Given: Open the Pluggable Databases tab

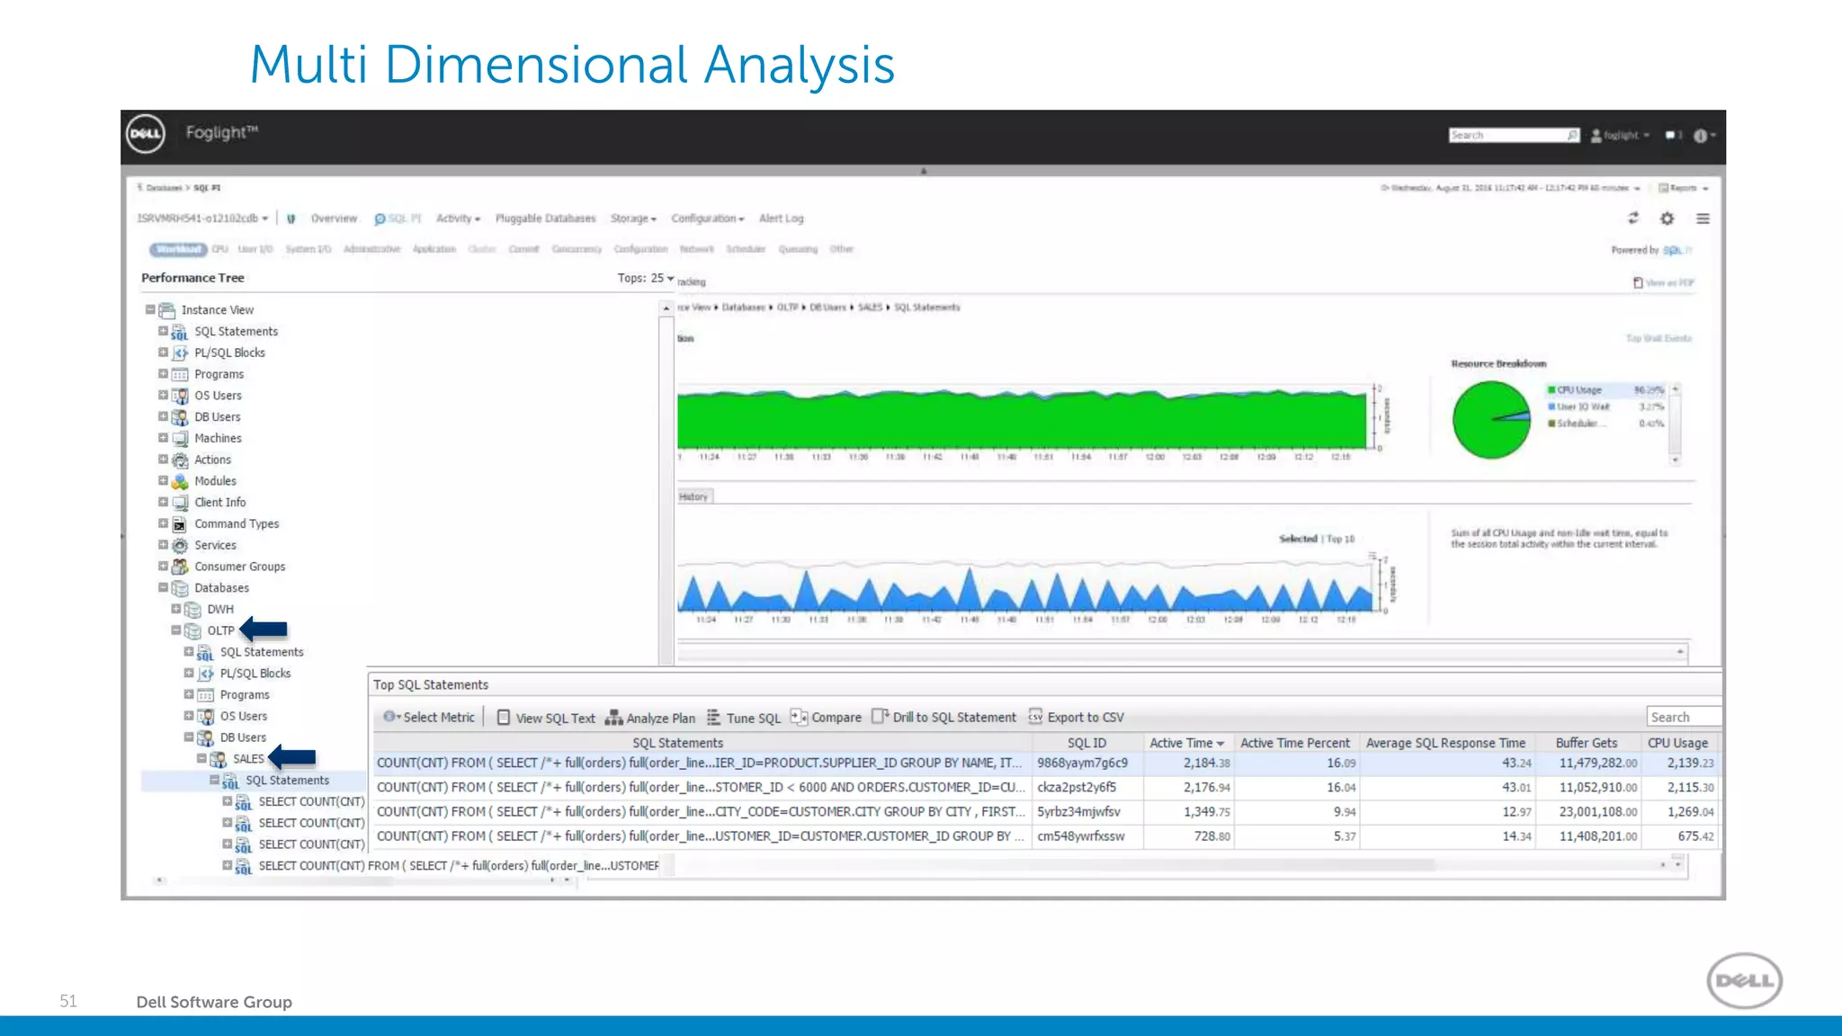Looking at the screenshot, I should point(545,219).
